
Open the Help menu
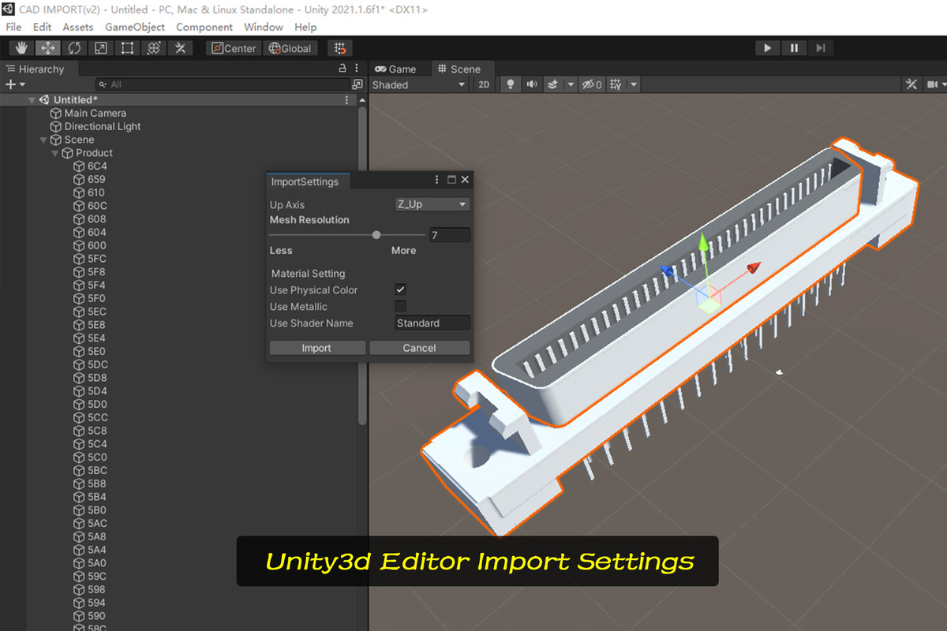point(305,27)
